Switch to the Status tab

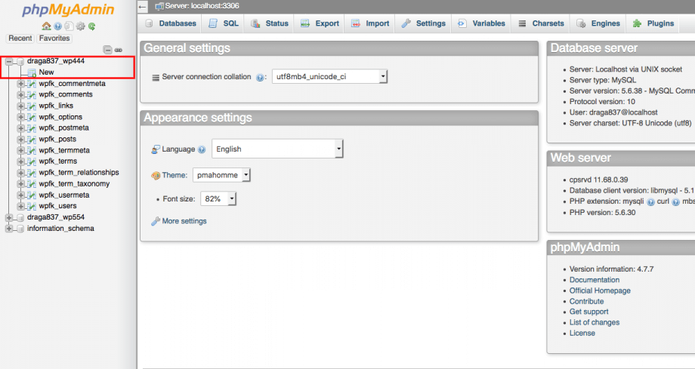(x=270, y=23)
